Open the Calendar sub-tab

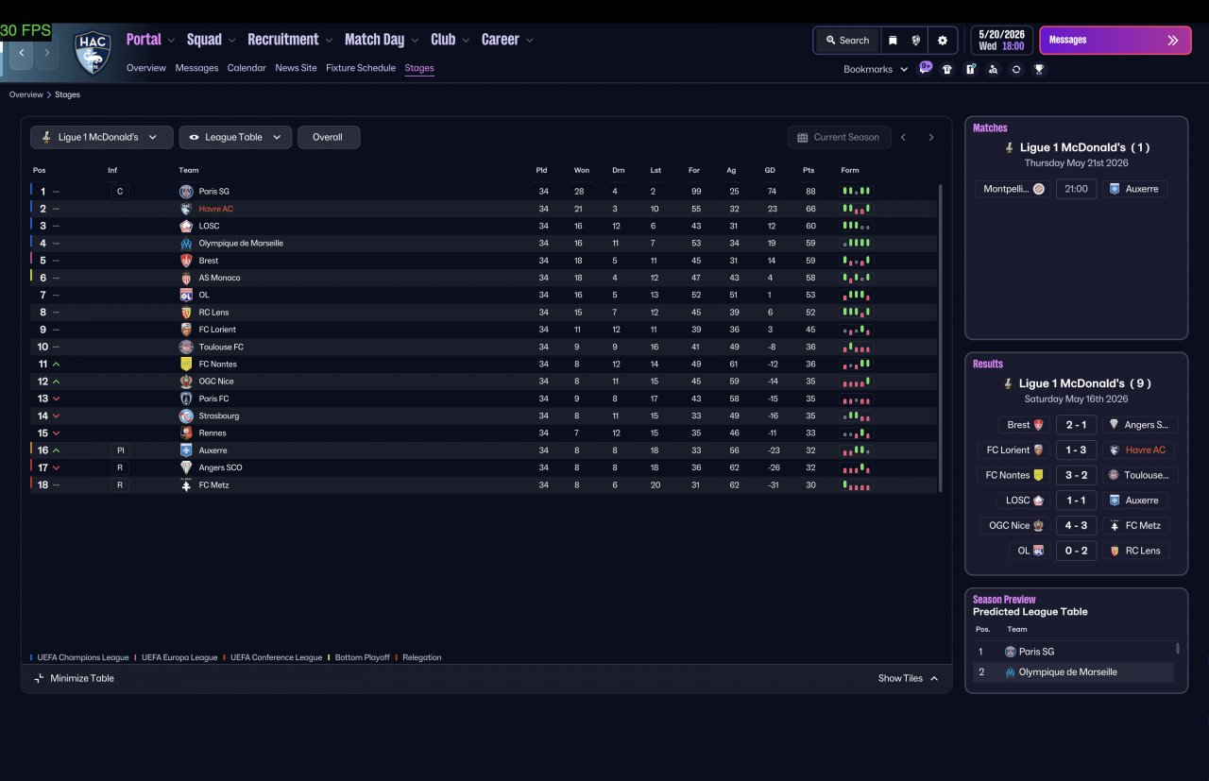[x=247, y=68]
